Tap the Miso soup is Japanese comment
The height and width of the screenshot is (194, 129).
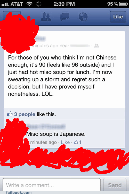56,134
